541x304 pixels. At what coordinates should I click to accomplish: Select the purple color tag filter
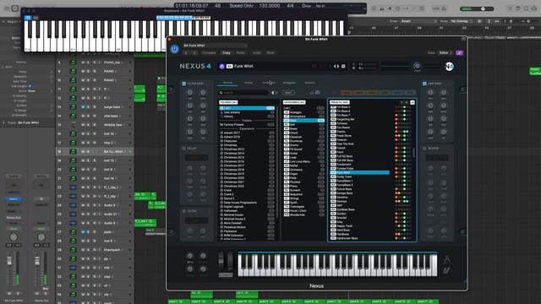(x=409, y=92)
